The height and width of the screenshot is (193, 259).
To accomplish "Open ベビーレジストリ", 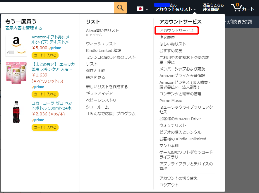I will [101, 100].
